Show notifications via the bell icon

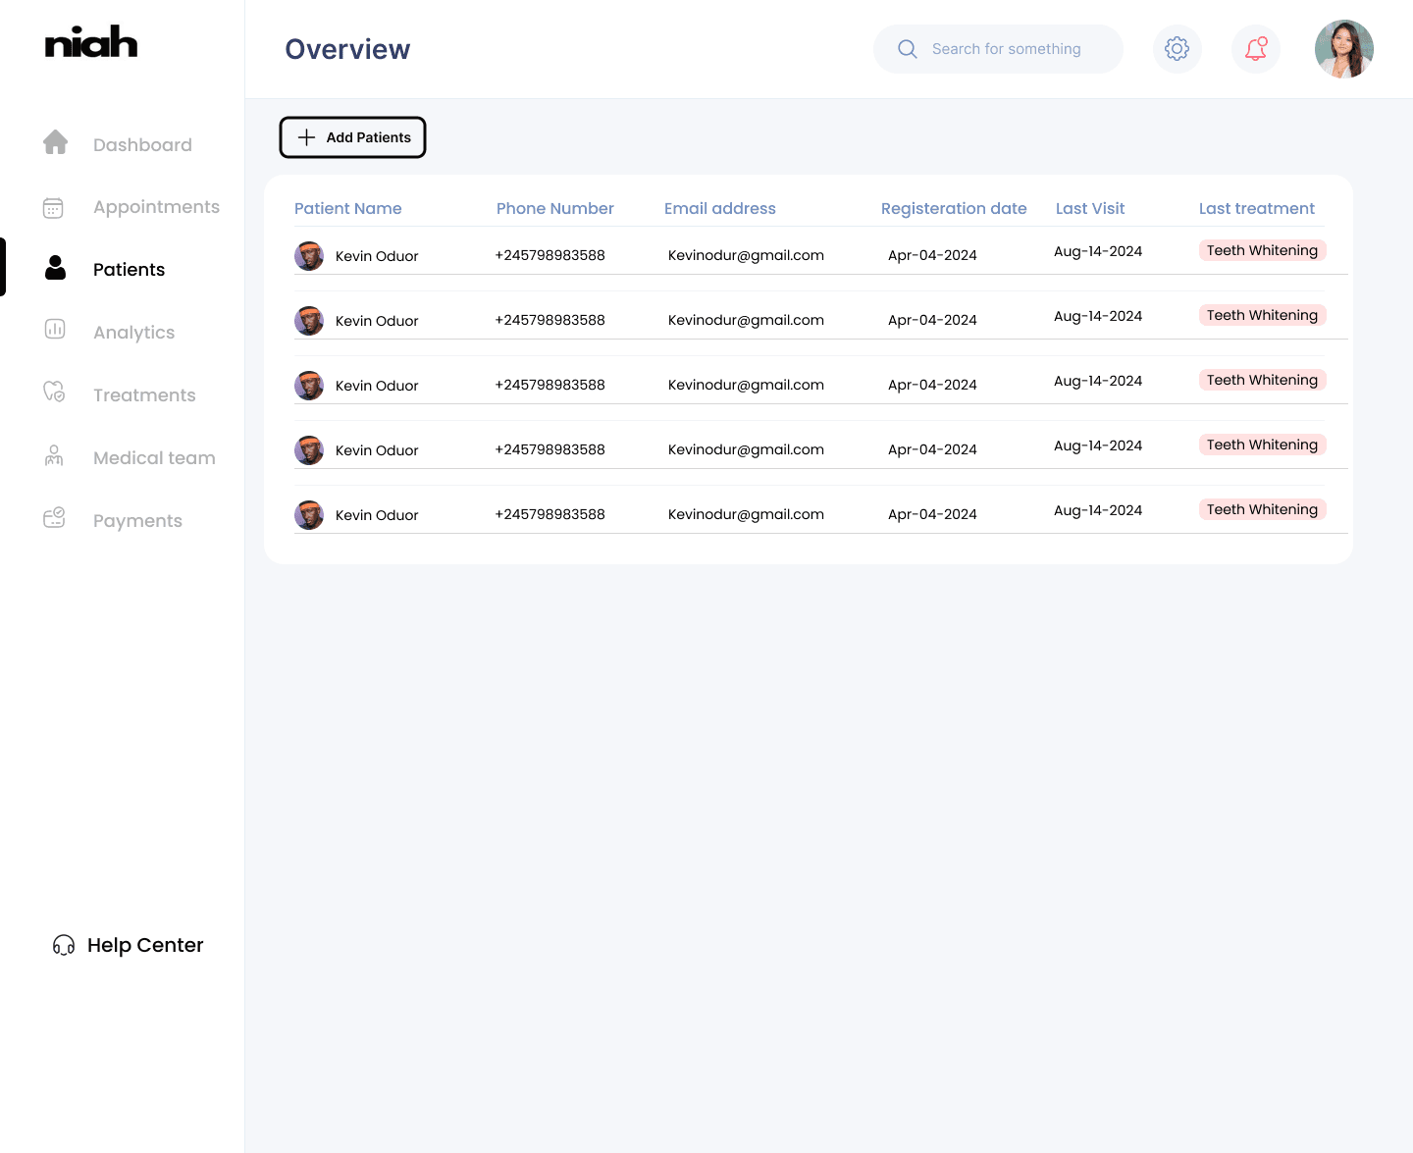pyautogui.click(x=1256, y=49)
